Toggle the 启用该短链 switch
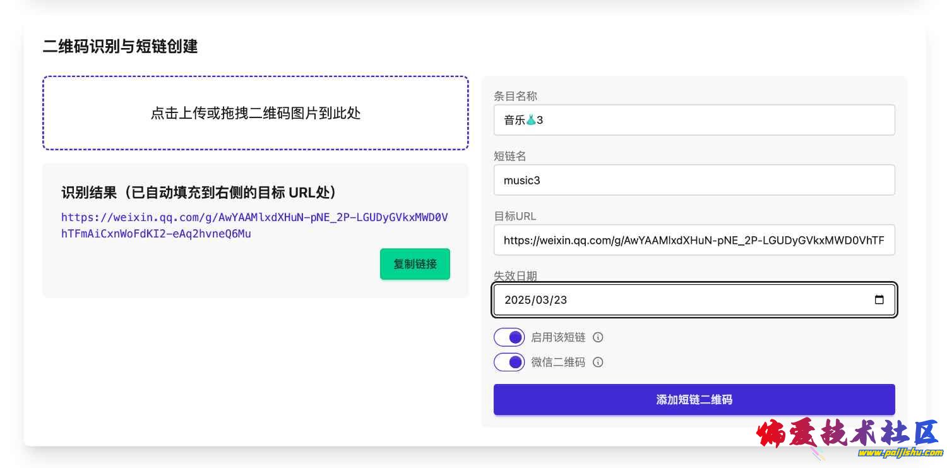 tap(509, 337)
